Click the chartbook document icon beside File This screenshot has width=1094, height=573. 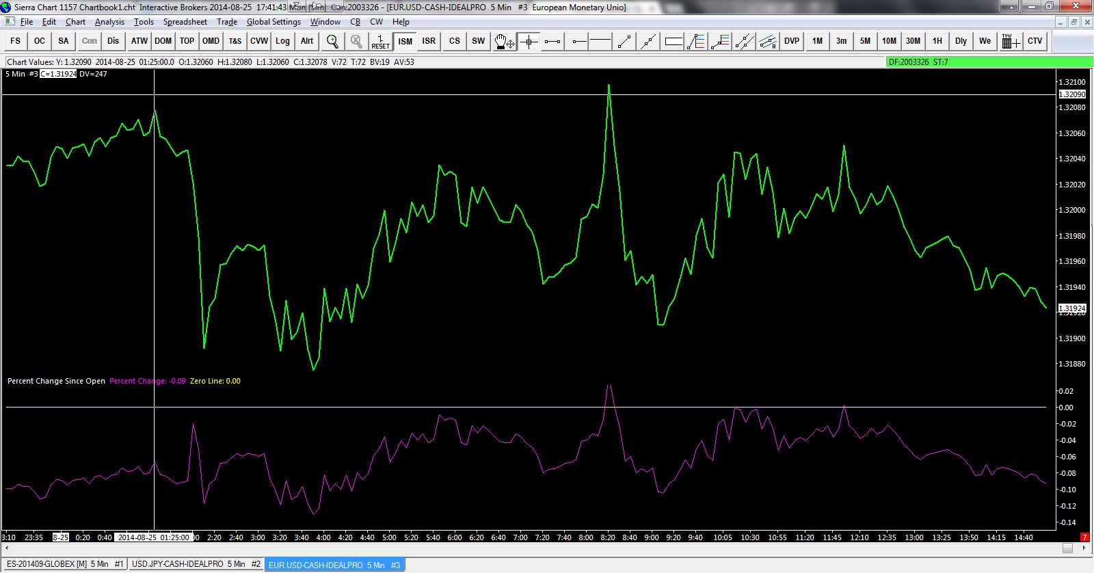click(x=10, y=22)
